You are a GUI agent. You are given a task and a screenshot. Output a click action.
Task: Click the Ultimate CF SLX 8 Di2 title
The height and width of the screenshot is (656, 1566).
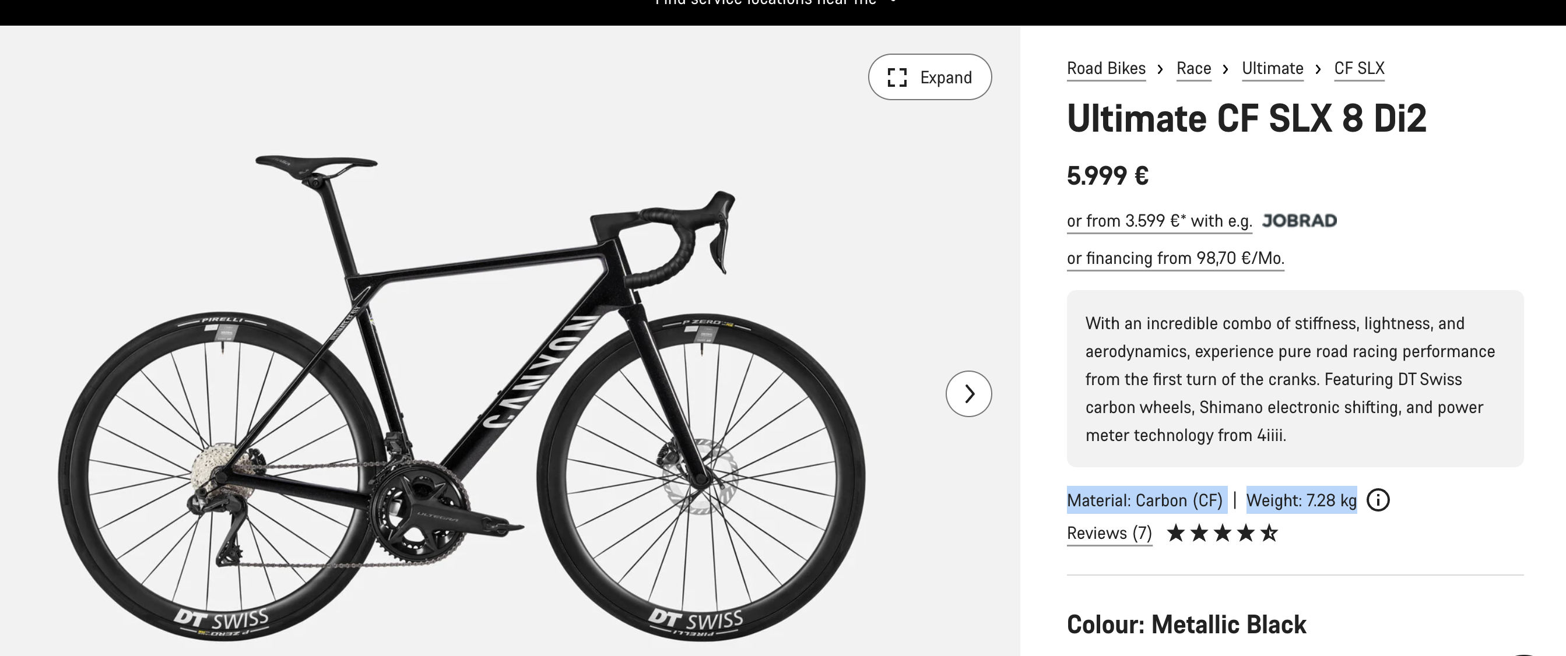[1247, 118]
